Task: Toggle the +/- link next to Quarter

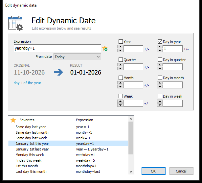Action: point(146,67)
